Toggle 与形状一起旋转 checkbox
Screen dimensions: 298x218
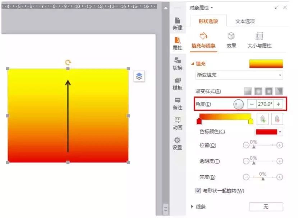pyautogui.click(x=198, y=190)
